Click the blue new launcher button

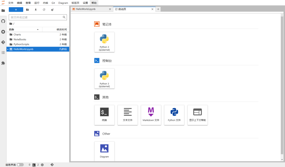16,10
